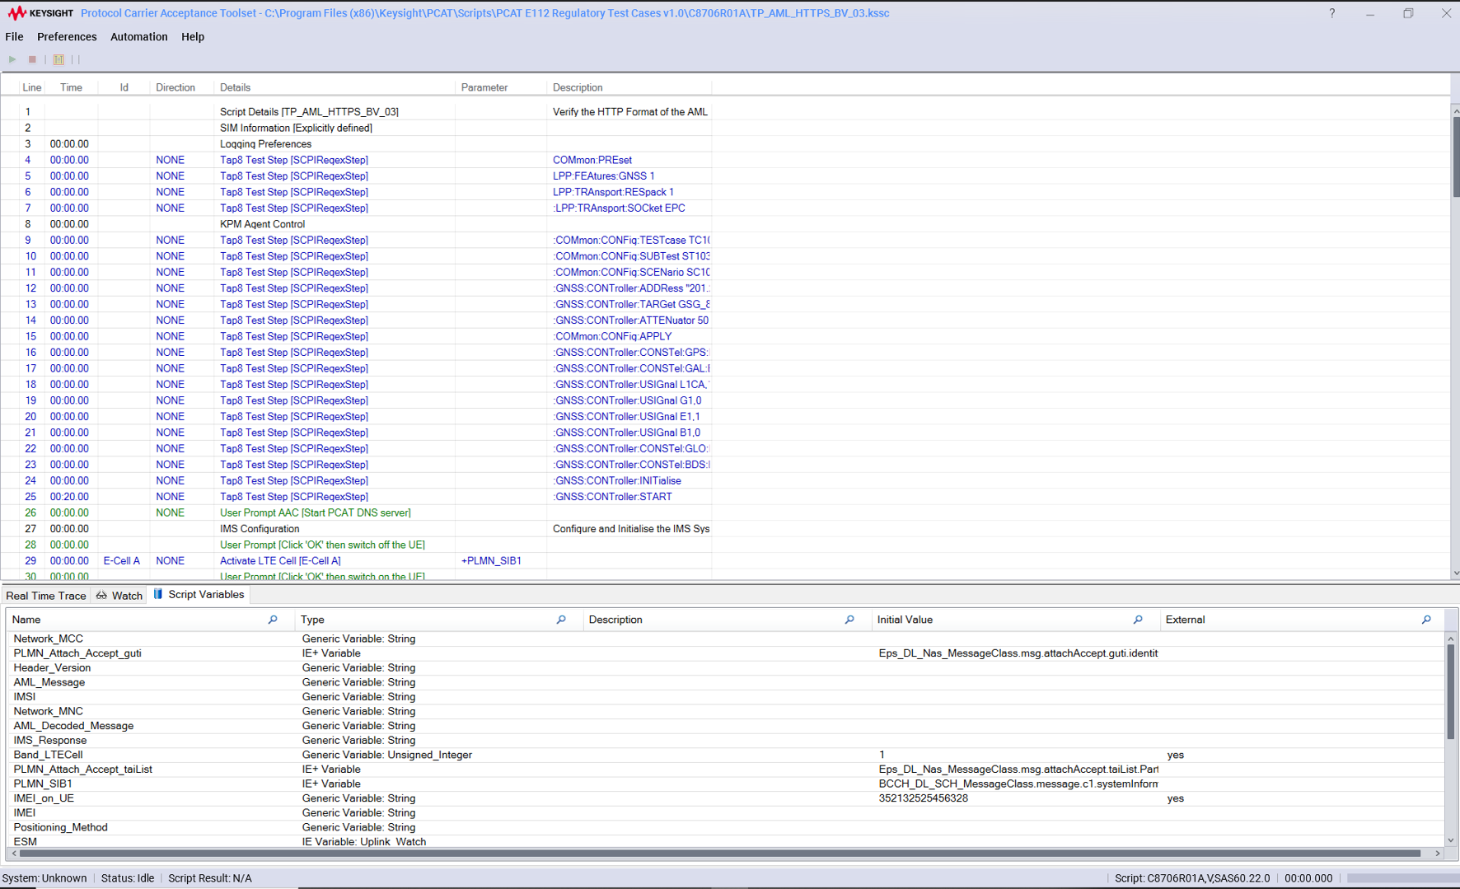This screenshot has width=1460, height=889.
Task: Select the Script Variables tab
Action: (x=199, y=595)
